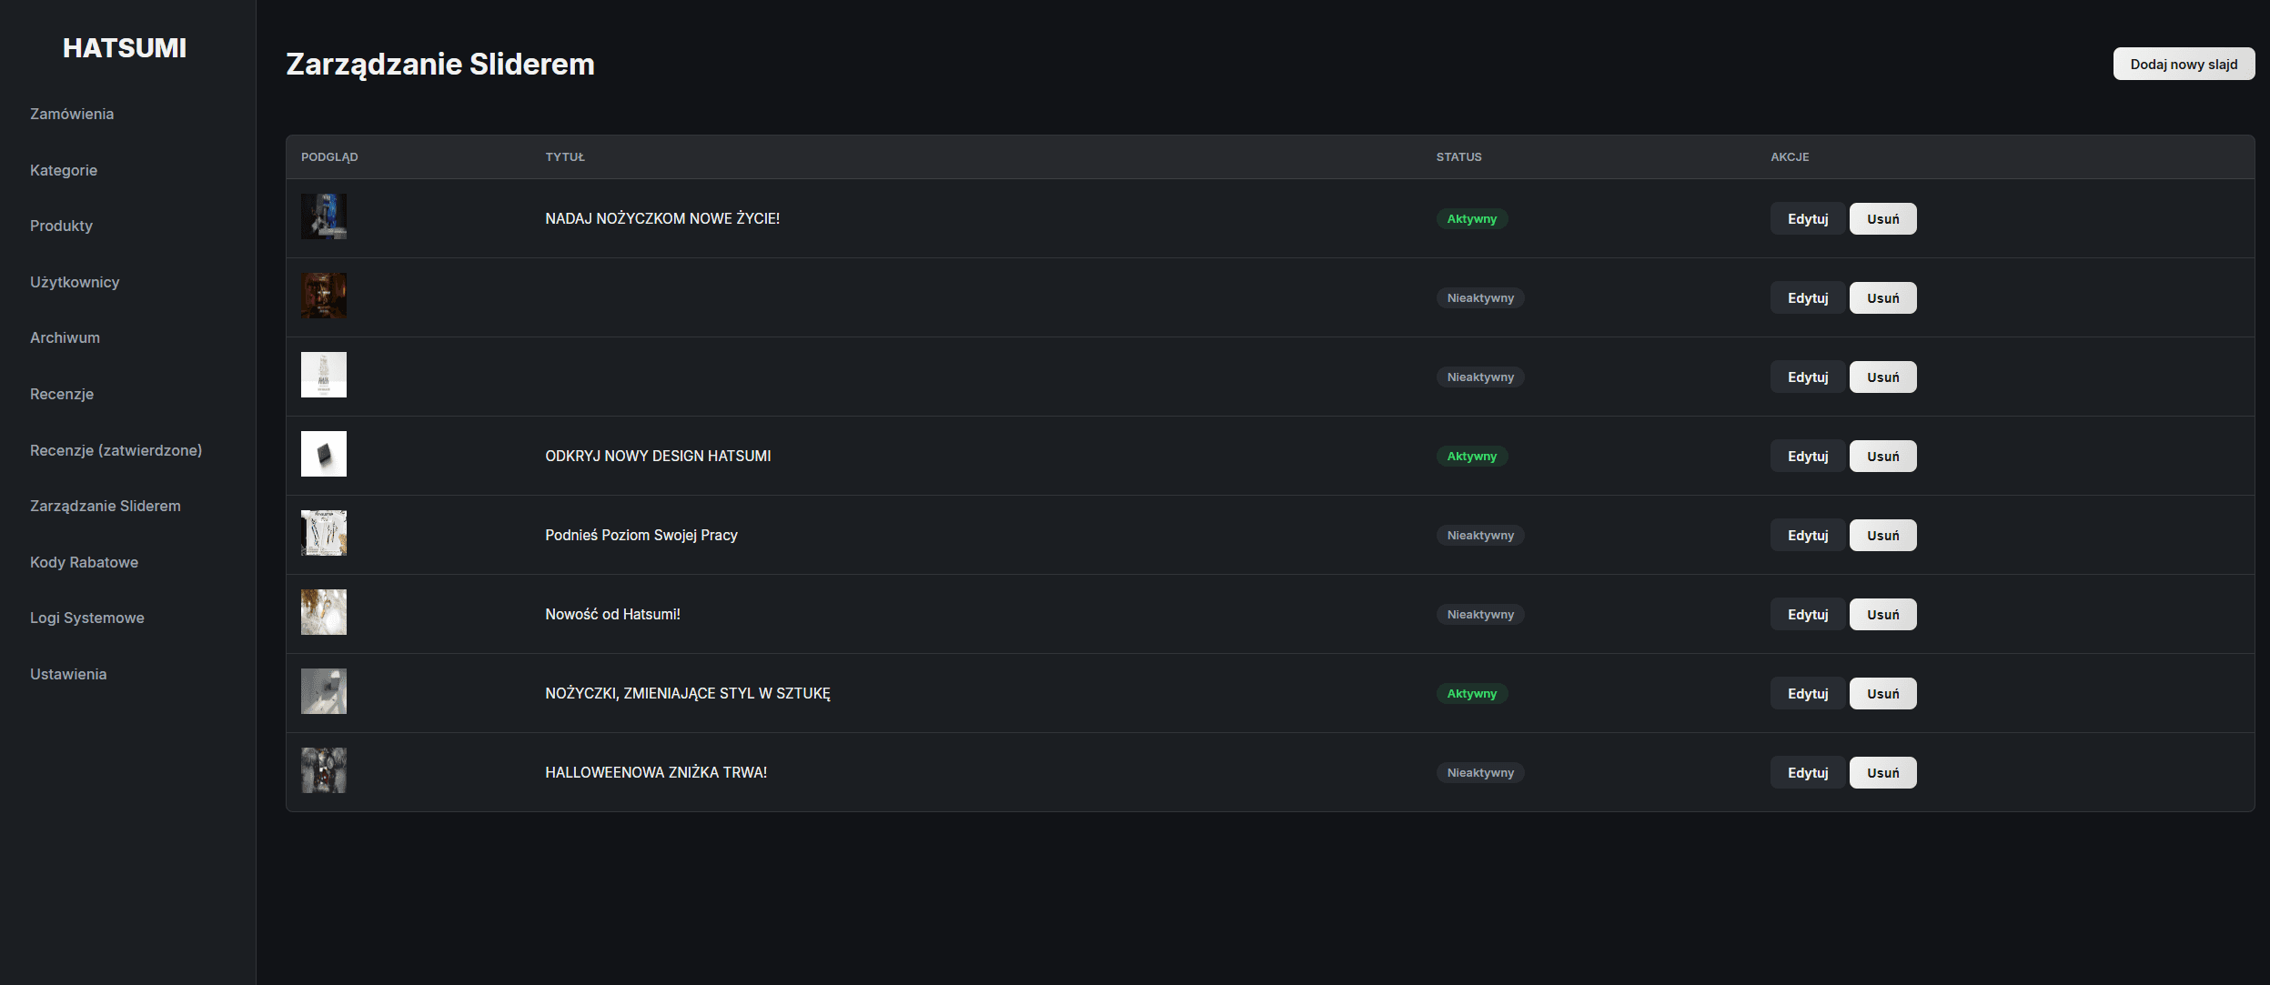This screenshot has width=2270, height=985.
Task: Edit the HALLOWEENOWA ZNIŻKA TRWA! slide
Action: coord(1807,772)
